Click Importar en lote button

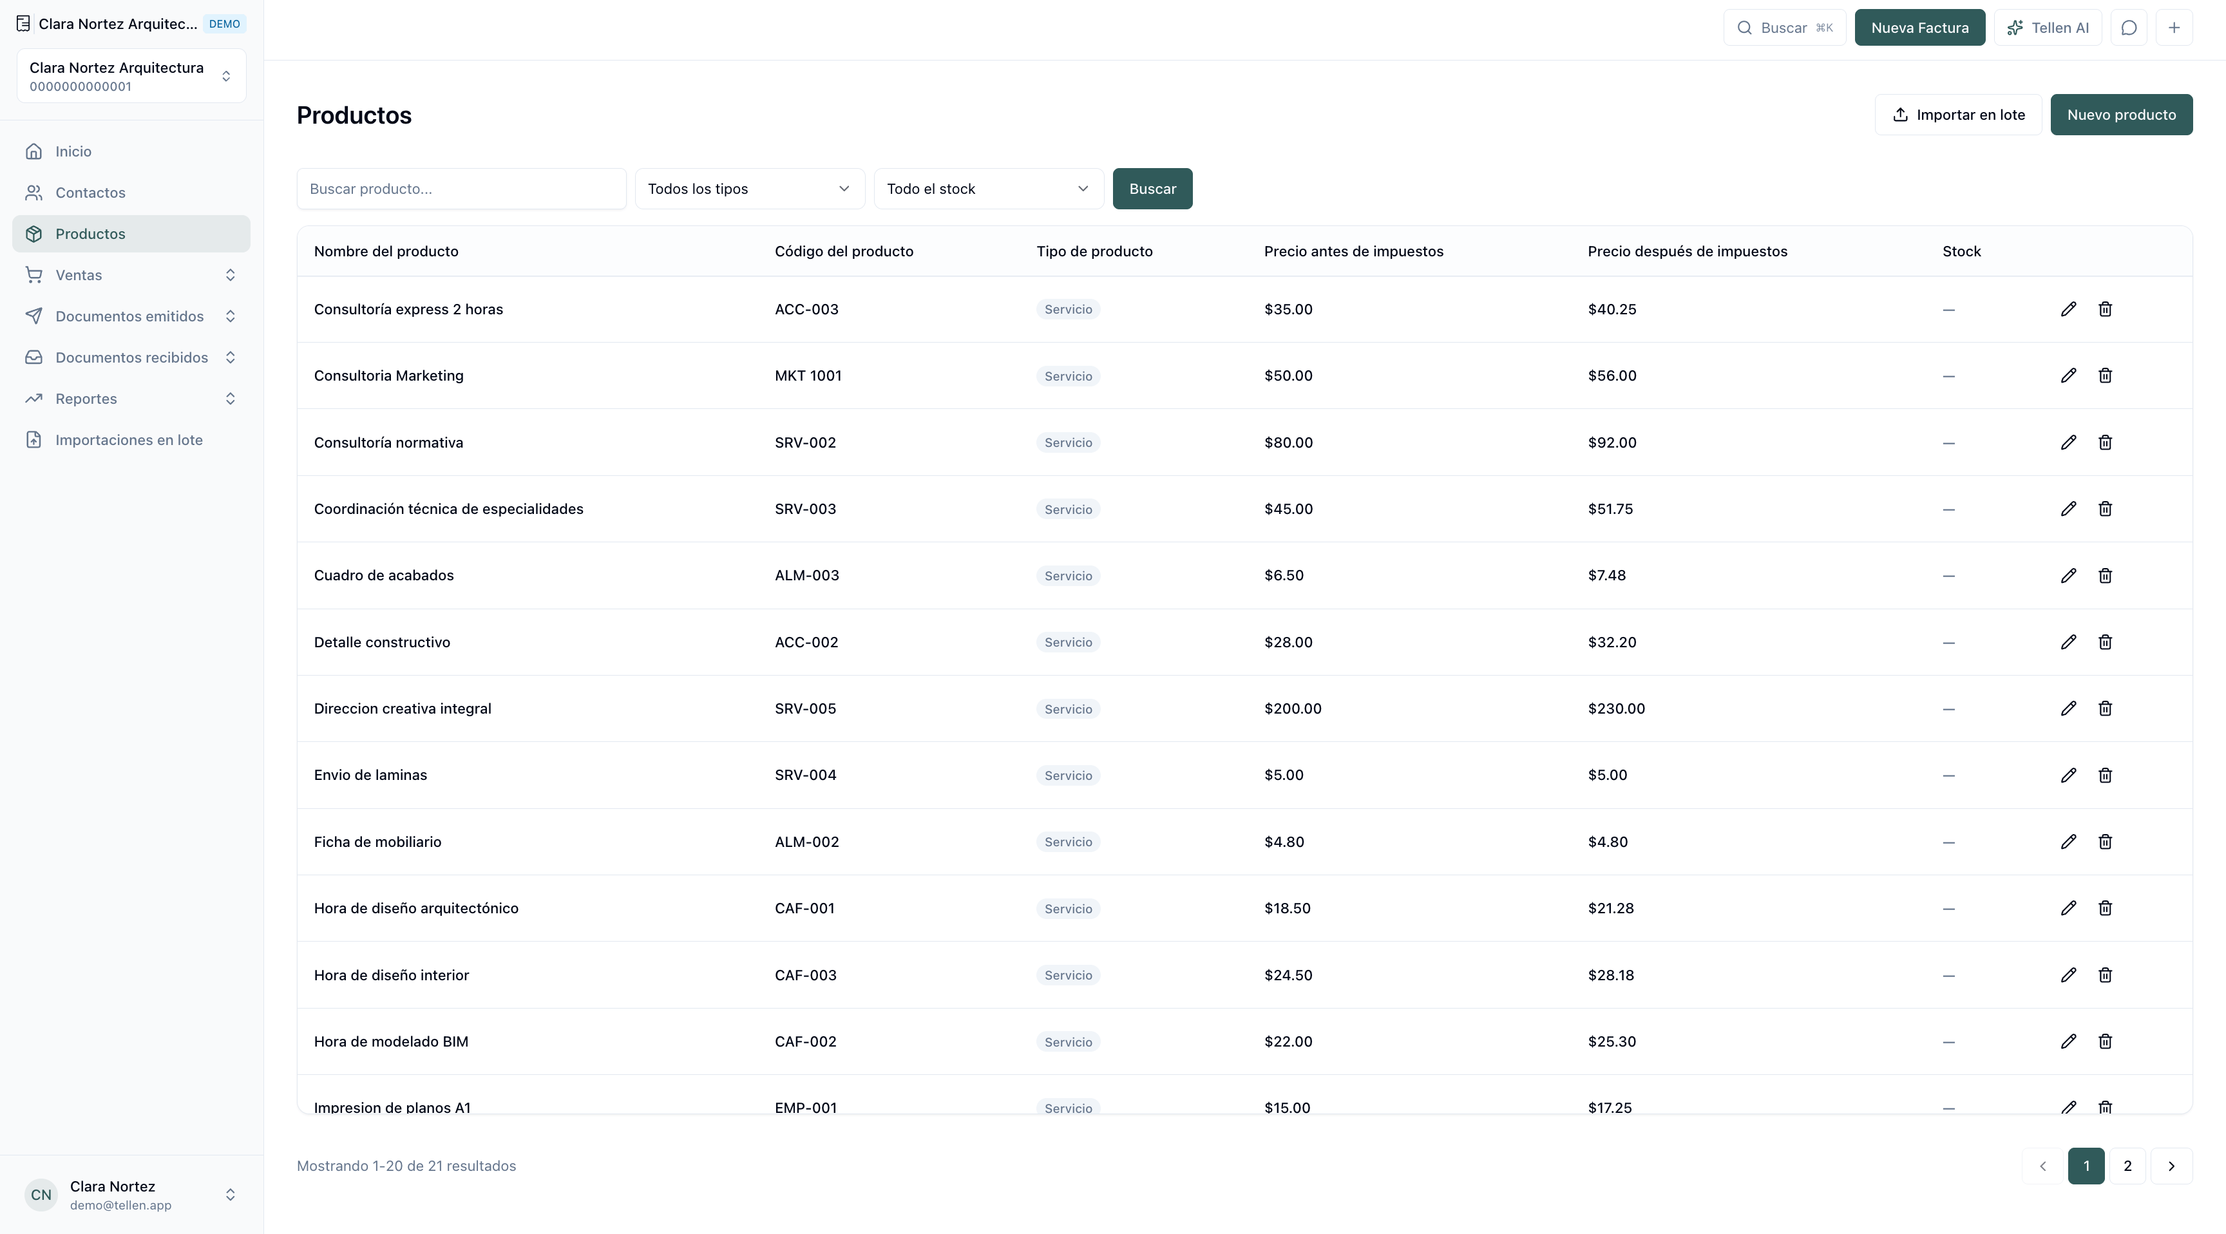tap(1958, 115)
